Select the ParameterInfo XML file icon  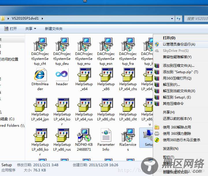click(106, 135)
